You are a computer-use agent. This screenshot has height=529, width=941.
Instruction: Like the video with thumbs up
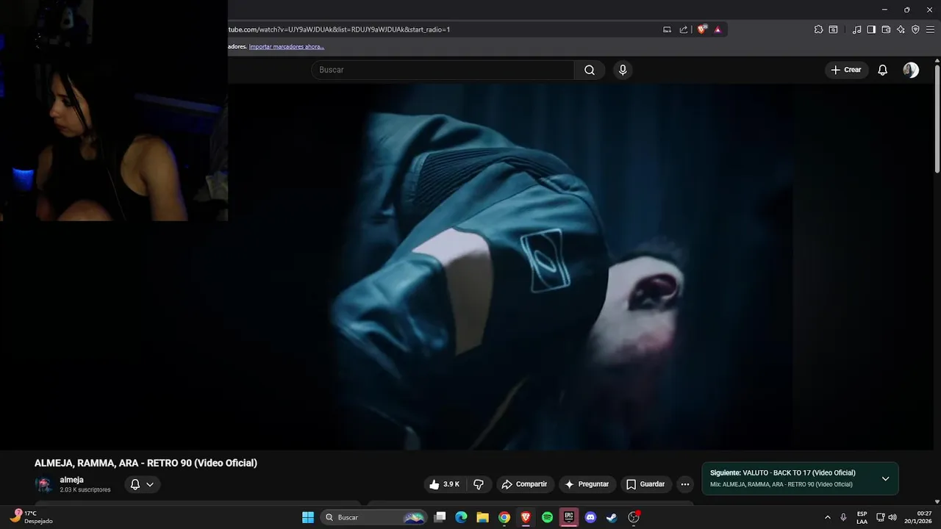[445, 484]
